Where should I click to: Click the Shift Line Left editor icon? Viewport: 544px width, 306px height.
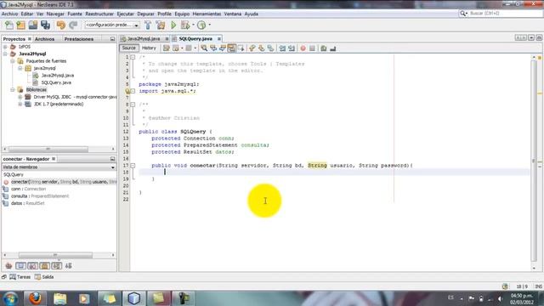[282, 48]
